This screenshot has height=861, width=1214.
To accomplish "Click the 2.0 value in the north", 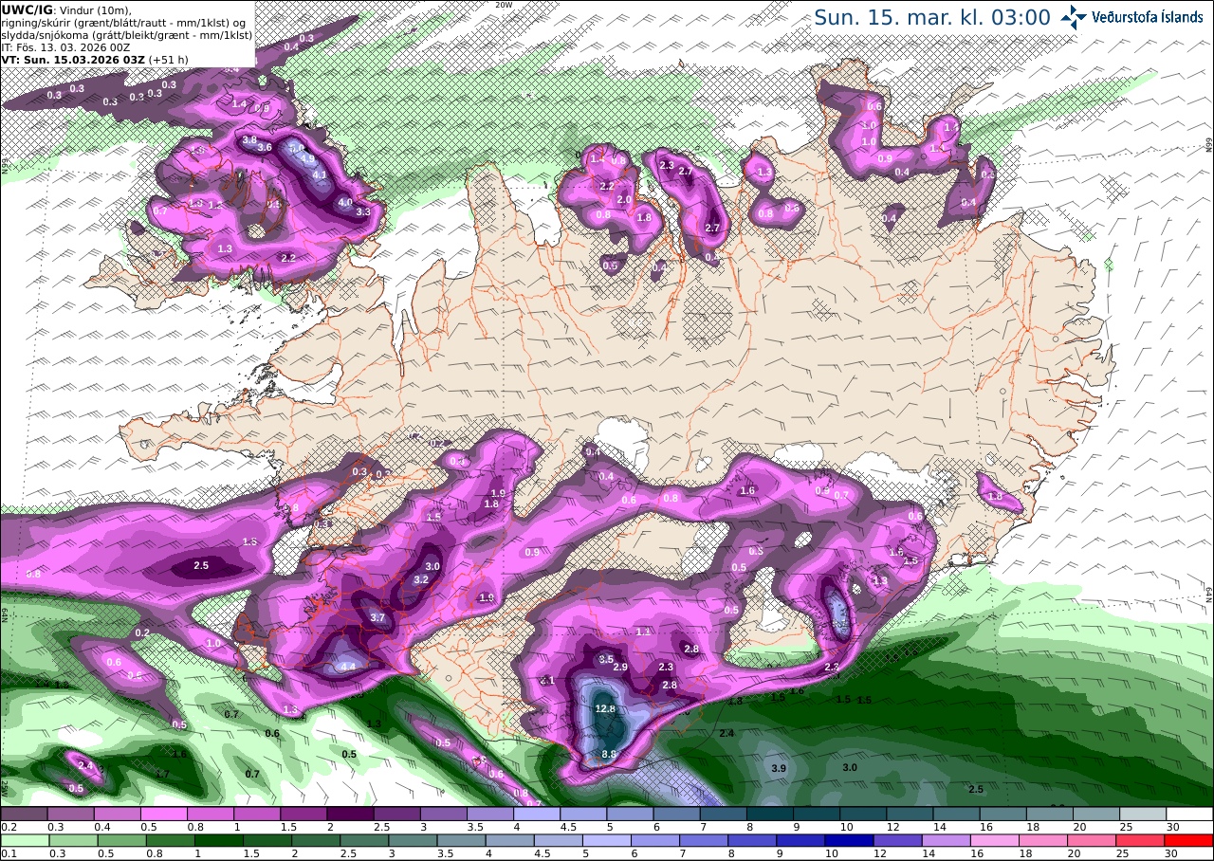I will [624, 199].
